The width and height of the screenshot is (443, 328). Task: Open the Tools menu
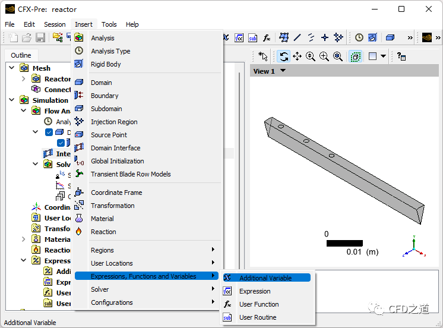point(109,24)
